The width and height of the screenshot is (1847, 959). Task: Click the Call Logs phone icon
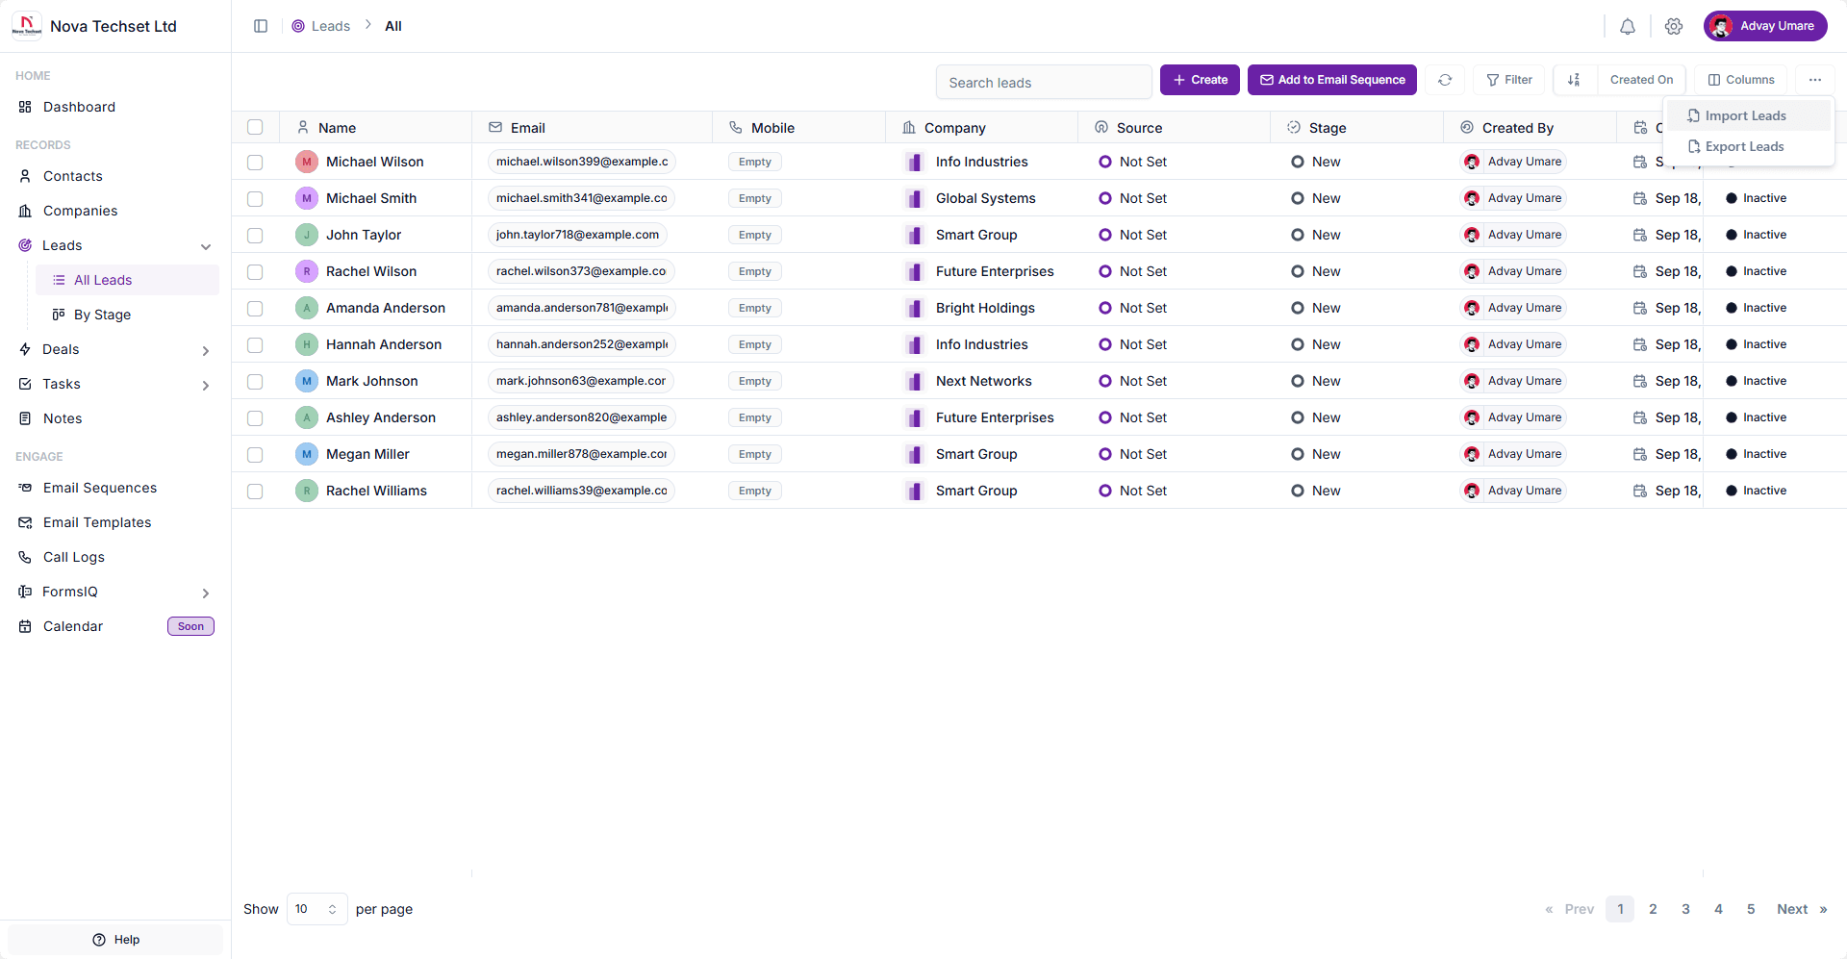26,557
